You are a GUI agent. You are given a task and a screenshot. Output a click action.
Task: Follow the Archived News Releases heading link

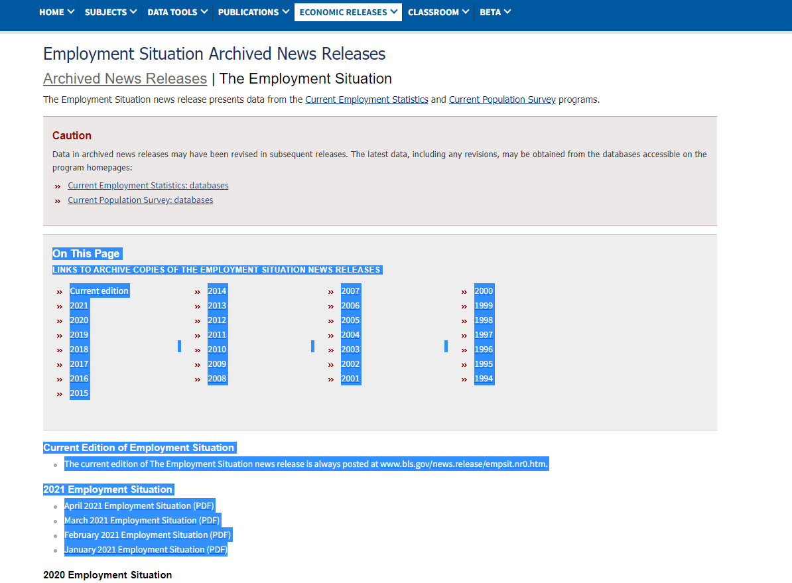tap(125, 79)
